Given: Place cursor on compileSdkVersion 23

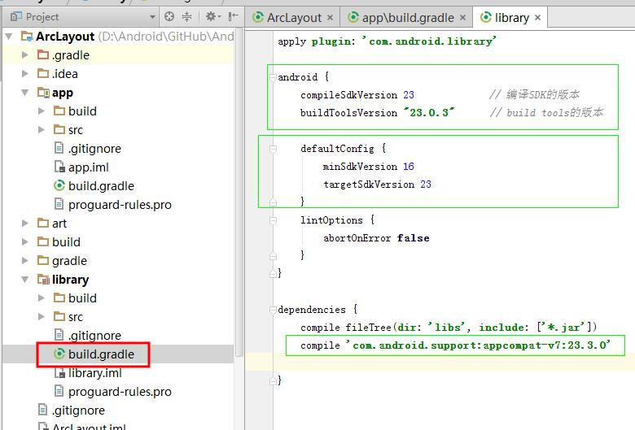Looking at the screenshot, I should point(357,95).
